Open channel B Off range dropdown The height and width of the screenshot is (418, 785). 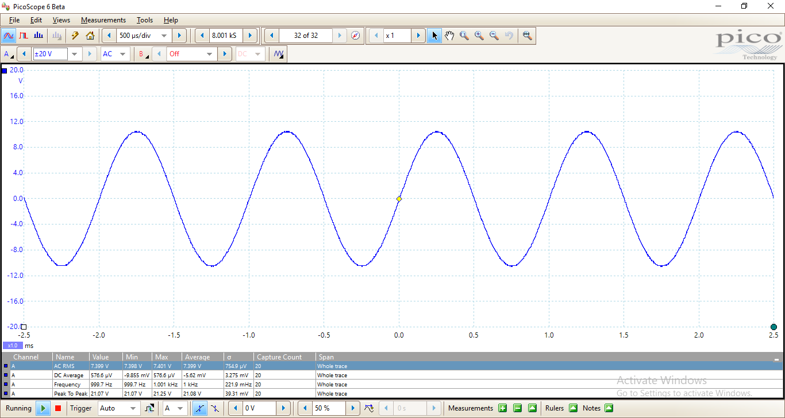click(x=210, y=54)
